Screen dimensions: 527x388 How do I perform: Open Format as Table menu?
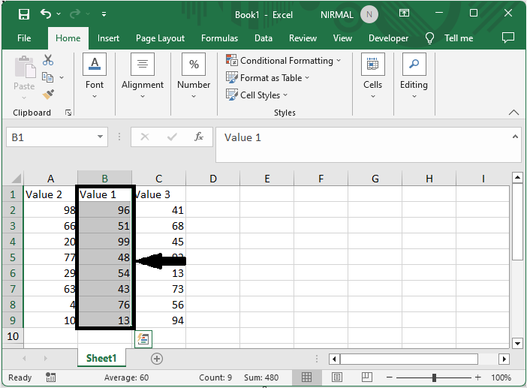267,78
